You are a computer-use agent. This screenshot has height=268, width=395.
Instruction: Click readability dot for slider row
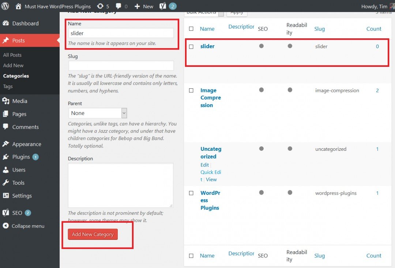click(x=290, y=46)
